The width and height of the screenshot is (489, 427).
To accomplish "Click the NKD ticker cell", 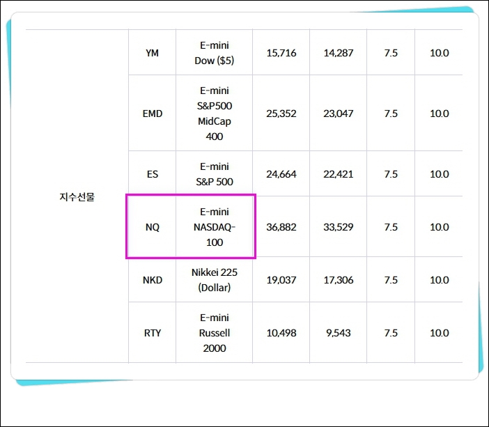I will click(x=152, y=280).
